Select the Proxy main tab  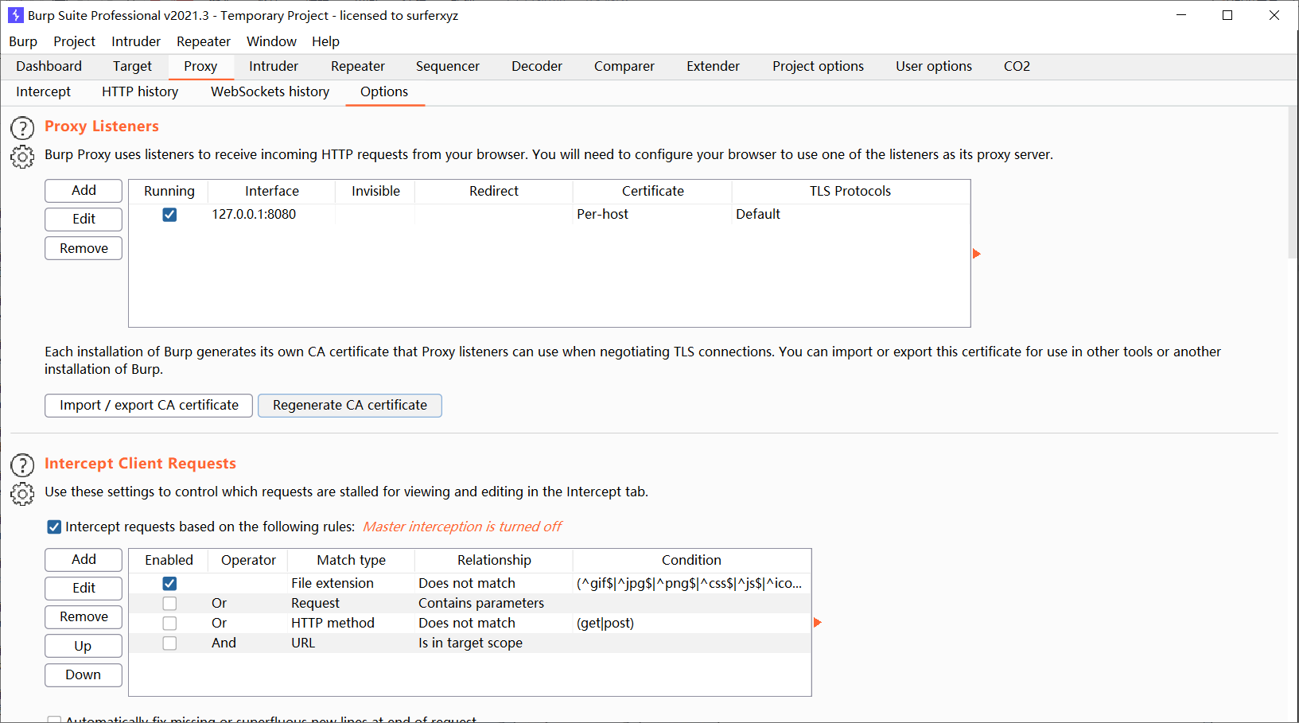[200, 66]
